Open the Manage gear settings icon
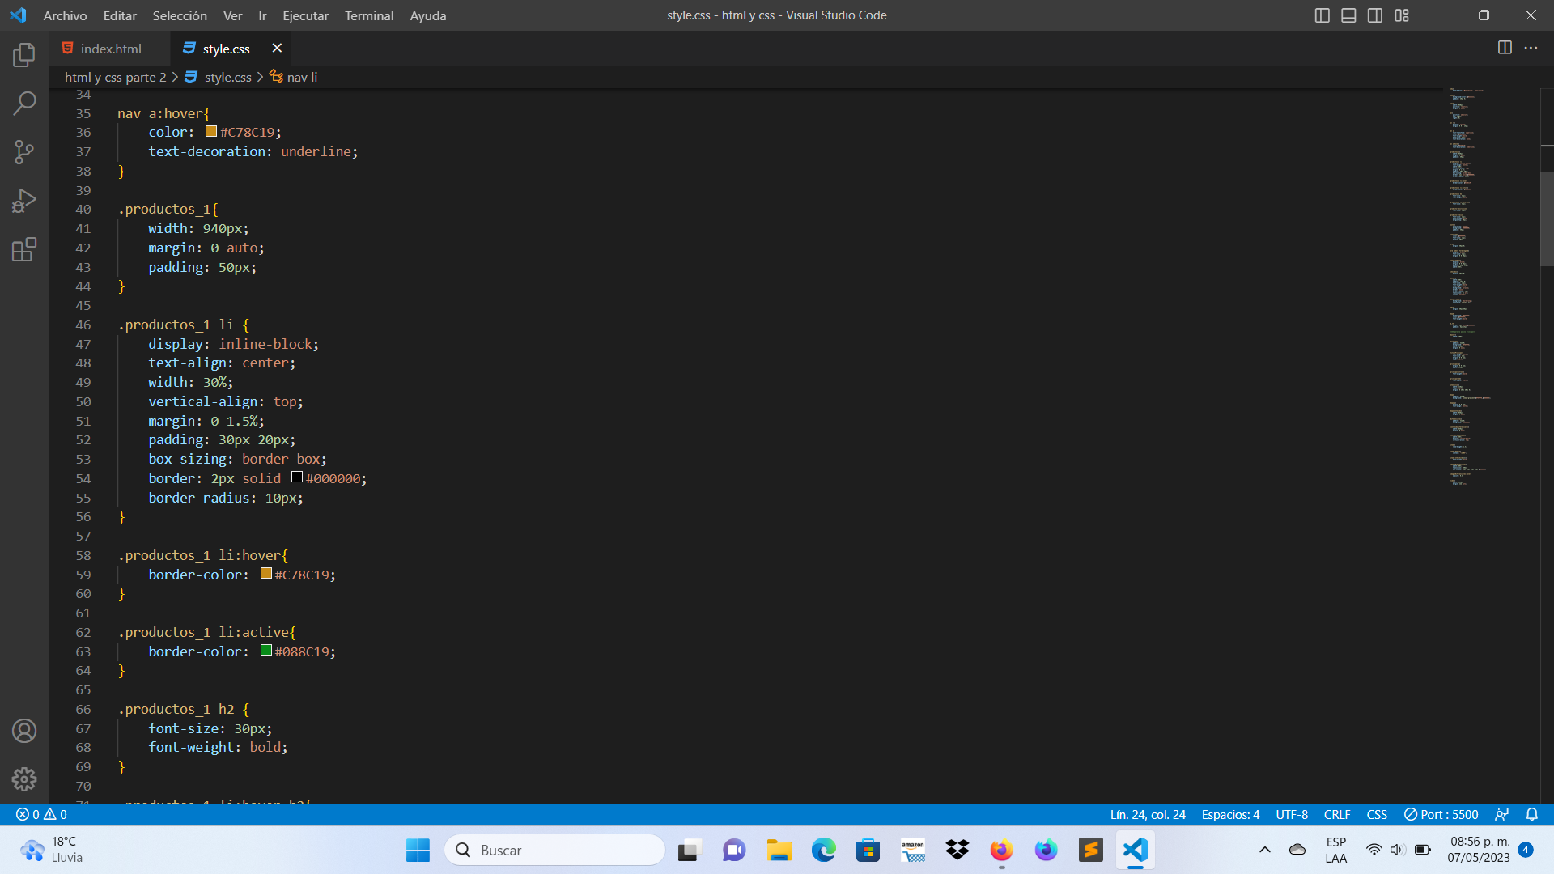This screenshot has width=1554, height=874. click(24, 779)
